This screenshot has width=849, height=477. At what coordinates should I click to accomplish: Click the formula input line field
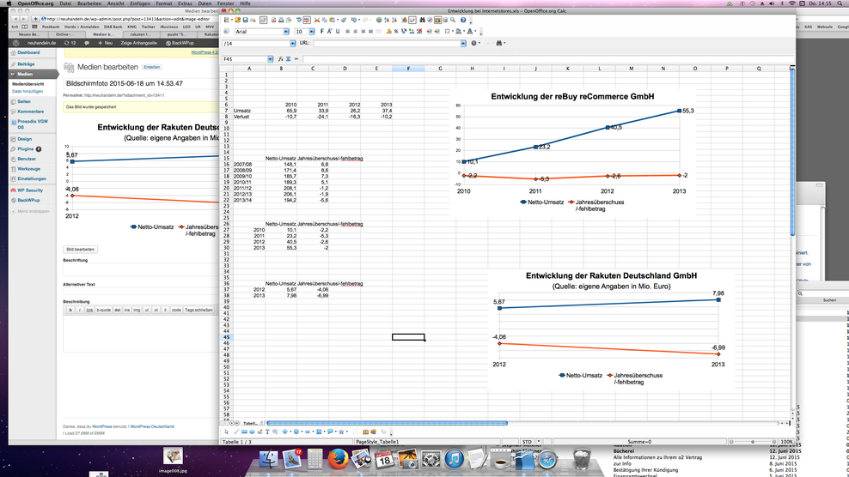click(x=548, y=59)
